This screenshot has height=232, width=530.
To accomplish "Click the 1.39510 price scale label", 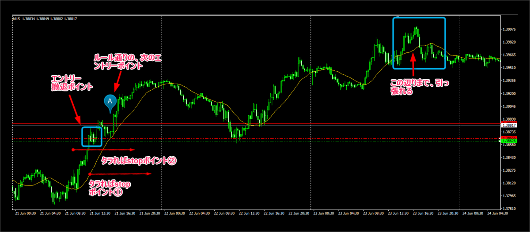I will (x=510, y=68).
